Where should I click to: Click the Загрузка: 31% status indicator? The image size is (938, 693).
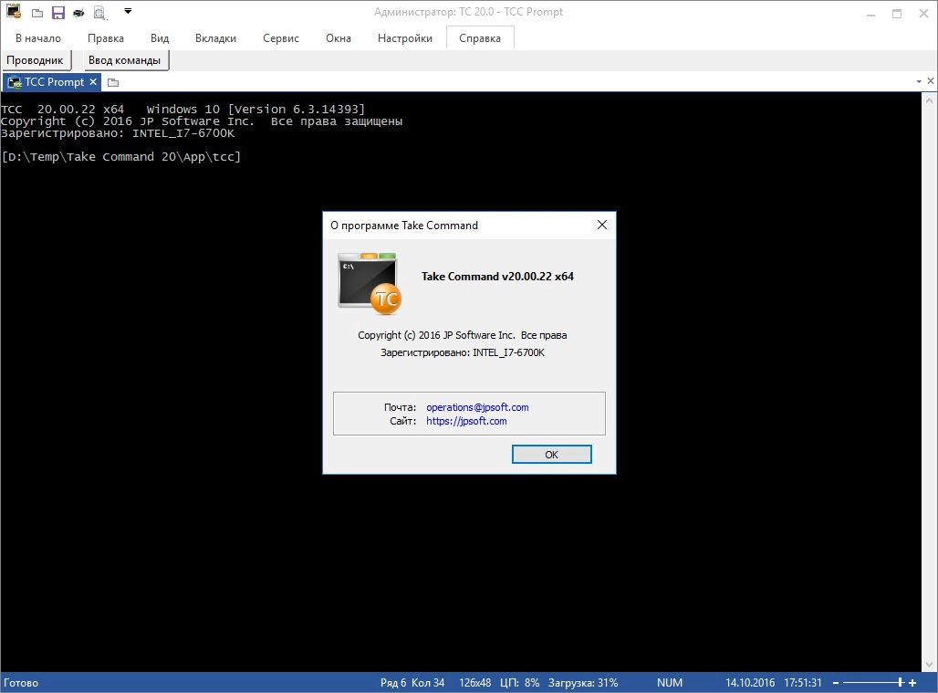583,683
